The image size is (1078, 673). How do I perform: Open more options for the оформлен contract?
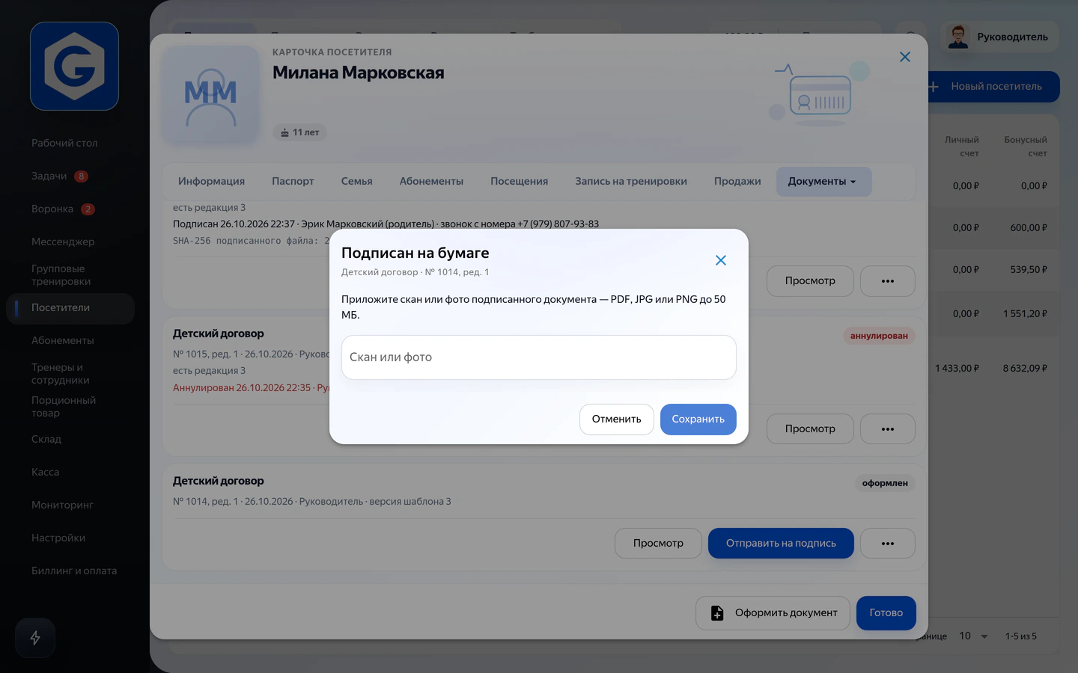tap(887, 544)
